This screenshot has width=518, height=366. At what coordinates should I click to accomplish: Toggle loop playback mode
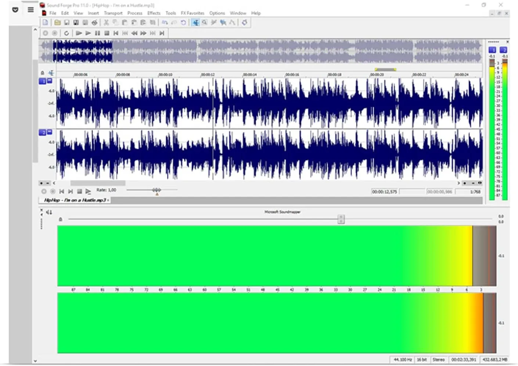[66, 33]
